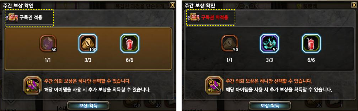Viewport: 358px width, 111px height.
Task: Select the golden ore reward with 100 count
Action: click(x=87, y=43)
